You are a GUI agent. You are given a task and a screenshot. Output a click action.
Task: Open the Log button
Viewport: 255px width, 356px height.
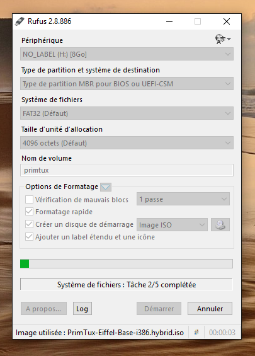(x=82, y=309)
